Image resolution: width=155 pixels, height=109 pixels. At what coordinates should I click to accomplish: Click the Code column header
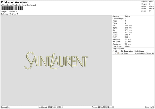(136, 51)
